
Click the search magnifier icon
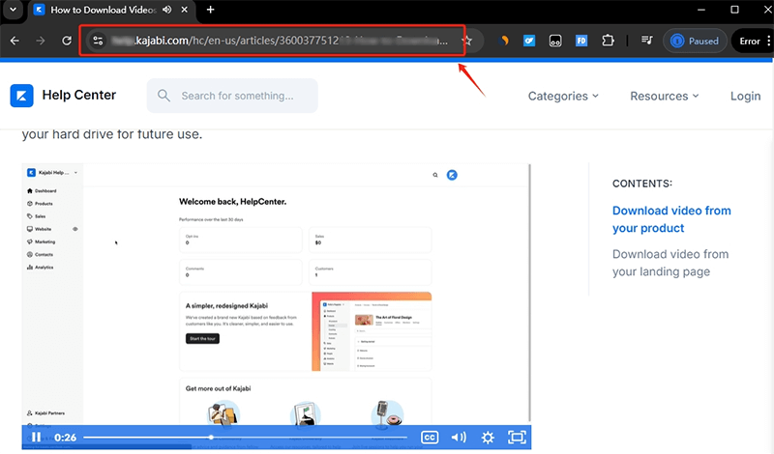click(164, 96)
